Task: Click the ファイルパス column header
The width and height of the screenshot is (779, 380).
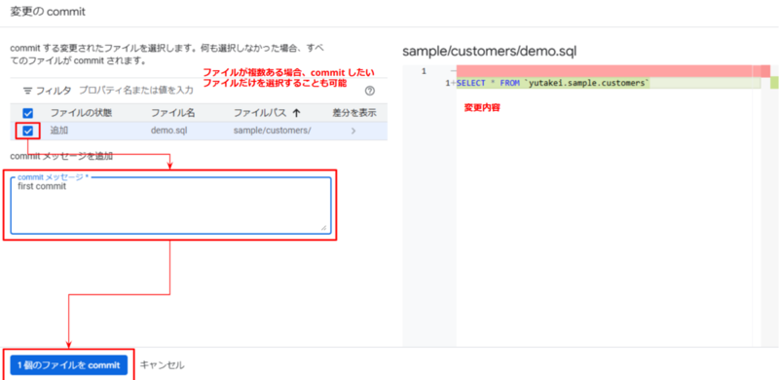Action: 260,113
